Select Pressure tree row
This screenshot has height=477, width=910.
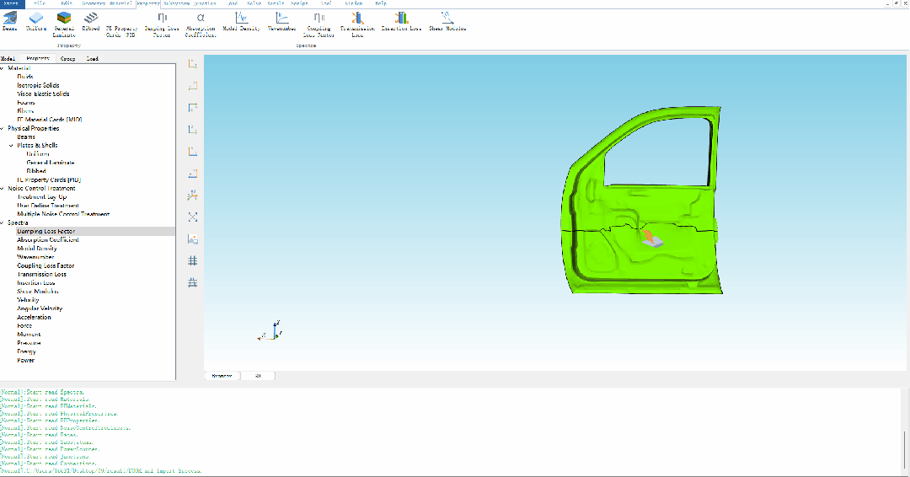pyautogui.click(x=29, y=343)
